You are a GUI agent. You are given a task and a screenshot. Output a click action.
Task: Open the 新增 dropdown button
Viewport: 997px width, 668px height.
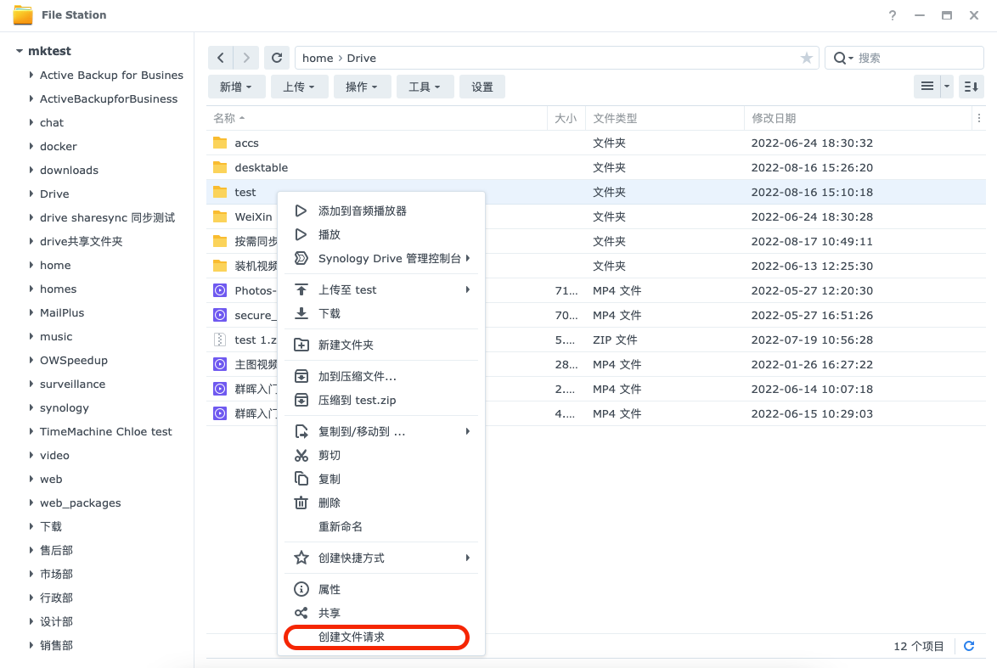click(x=237, y=87)
